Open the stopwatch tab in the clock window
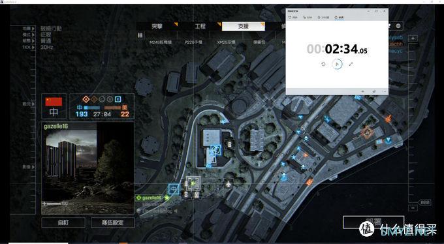The height and width of the screenshot is (244, 444). pyautogui.click(x=339, y=18)
